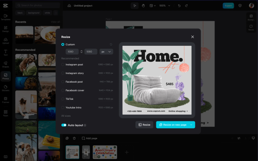Close the Resize dialog

[193, 37]
